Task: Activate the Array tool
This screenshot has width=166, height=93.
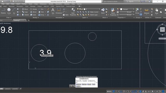Action: pyautogui.click(x=41, y=15)
